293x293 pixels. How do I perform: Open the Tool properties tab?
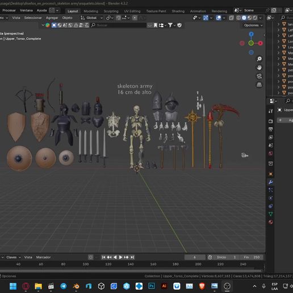coord(271,111)
